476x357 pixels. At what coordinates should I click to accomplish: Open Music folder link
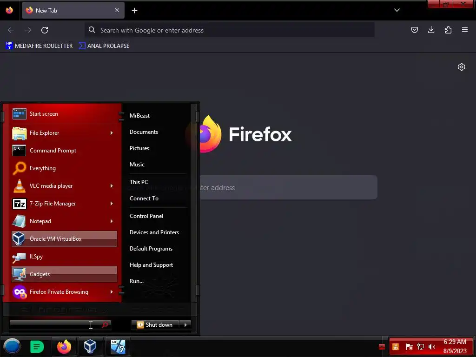(137, 165)
